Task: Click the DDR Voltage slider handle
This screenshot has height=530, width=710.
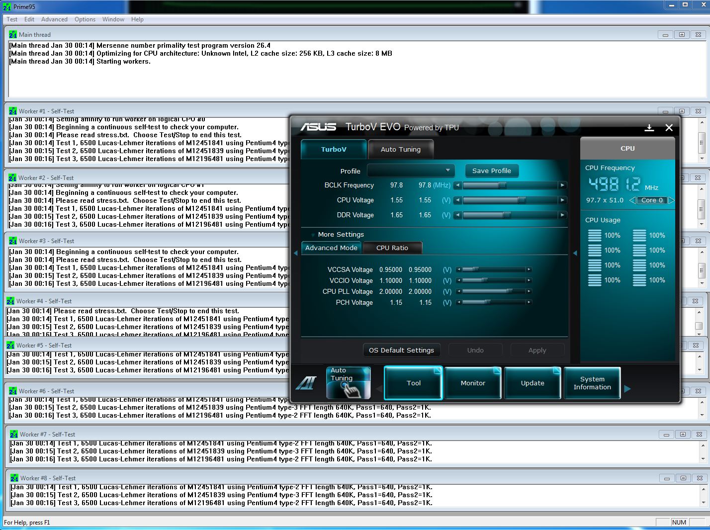Action: point(507,215)
